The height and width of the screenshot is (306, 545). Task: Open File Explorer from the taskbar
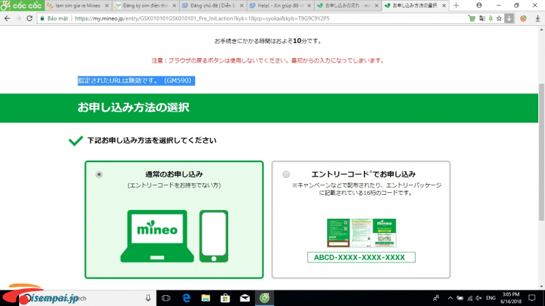tap(206, 298)
